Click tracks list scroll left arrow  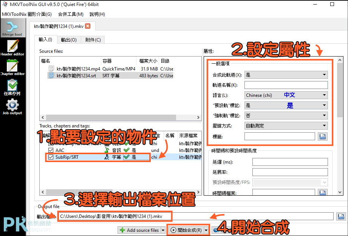pyautogui.click(x=43, y=192)
